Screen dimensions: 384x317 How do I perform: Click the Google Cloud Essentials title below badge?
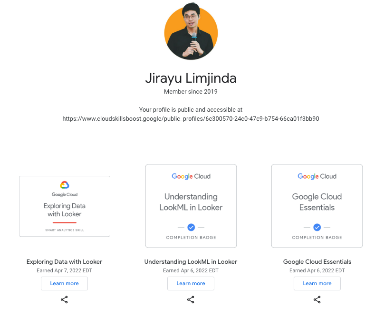click(x=317, y=262)
